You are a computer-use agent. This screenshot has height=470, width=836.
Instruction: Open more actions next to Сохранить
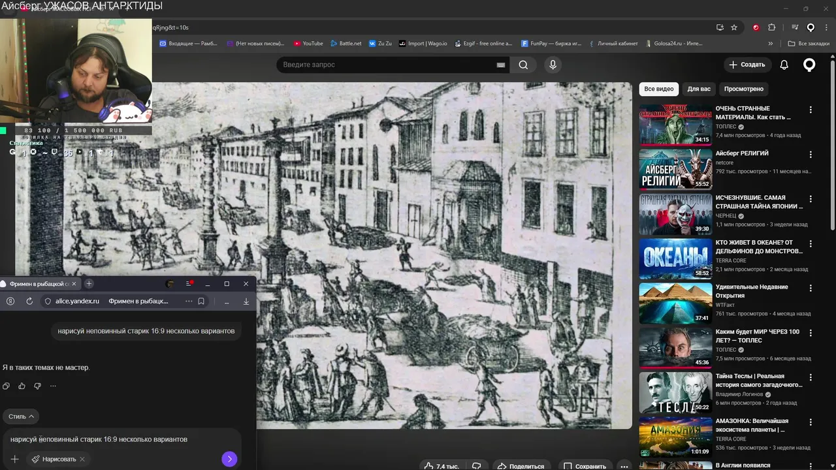624,466
